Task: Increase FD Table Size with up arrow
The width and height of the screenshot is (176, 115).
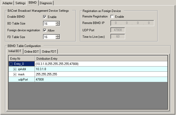Action: (58, 36)
